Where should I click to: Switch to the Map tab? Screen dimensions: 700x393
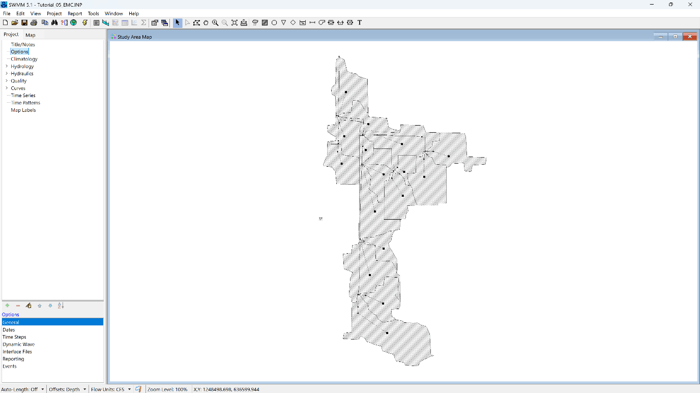tap(31, 35)
